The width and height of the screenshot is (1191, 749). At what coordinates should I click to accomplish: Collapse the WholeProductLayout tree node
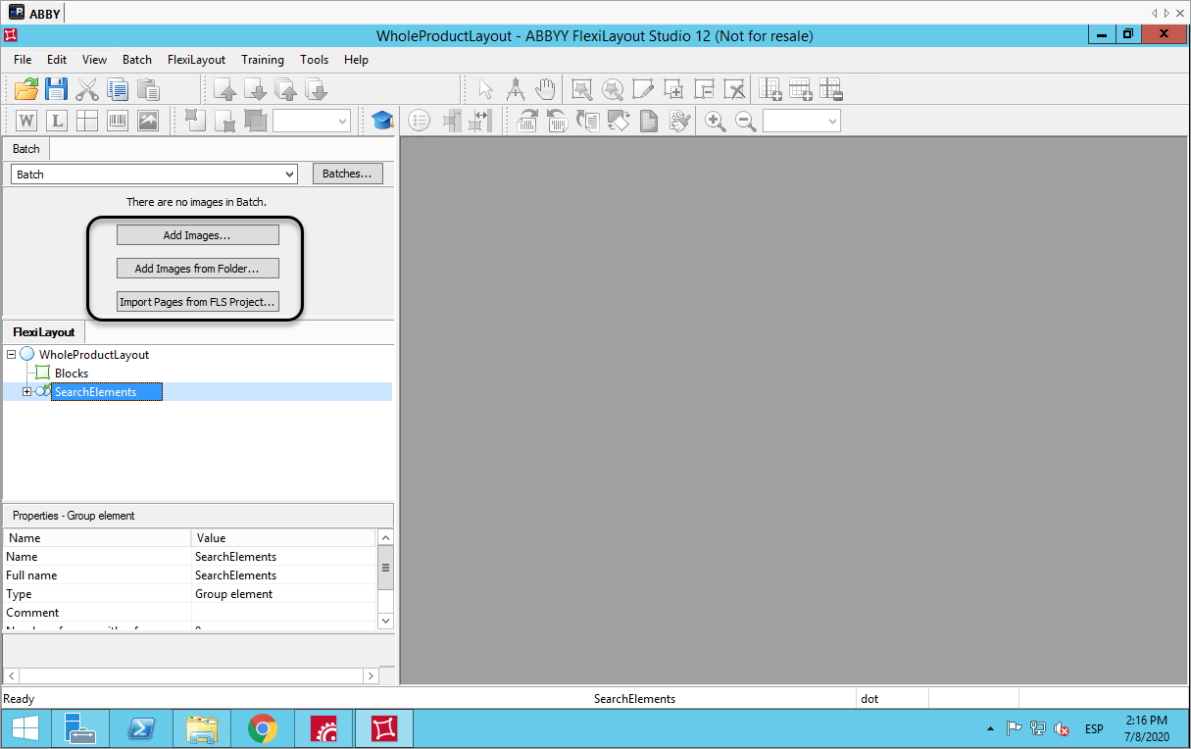tap(11, 355)
